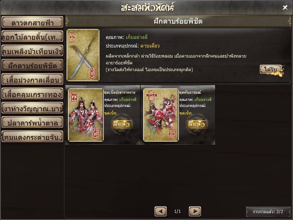Screen dimensions: 293x220
Task: Select the ฝักดาบร้อยพิชิต sidebar tab
Action: [32, 65]
